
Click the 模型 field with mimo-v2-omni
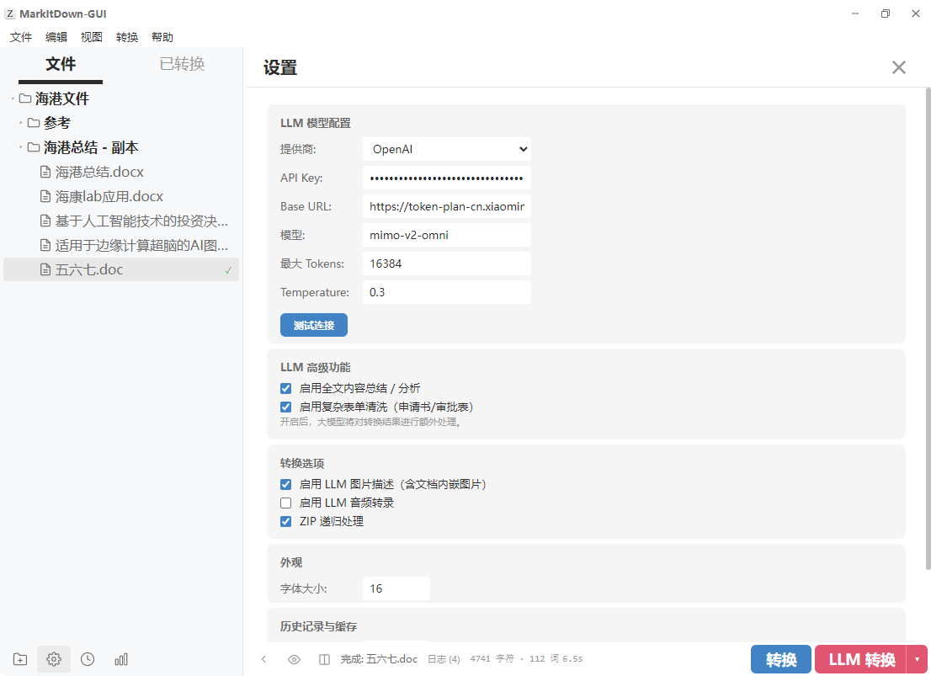[x=446, y=235]
